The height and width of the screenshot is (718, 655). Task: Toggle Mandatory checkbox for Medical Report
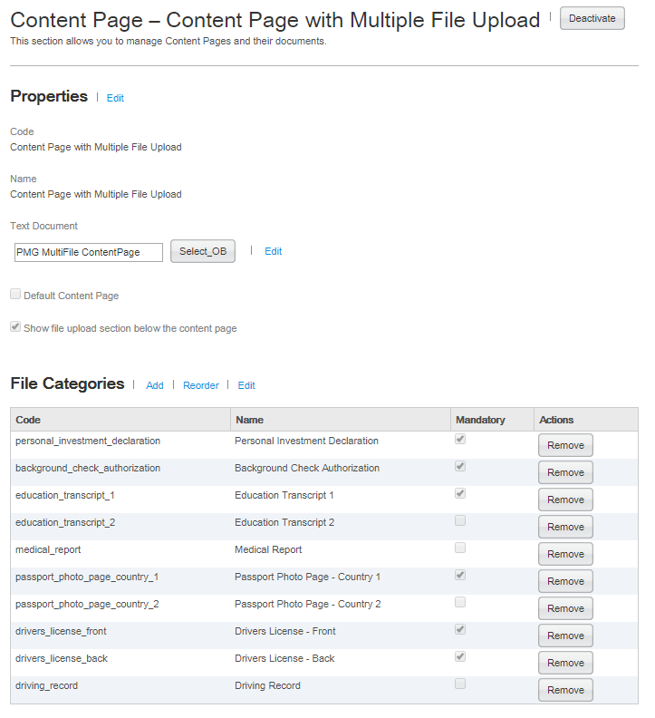(x=460, y=548)
